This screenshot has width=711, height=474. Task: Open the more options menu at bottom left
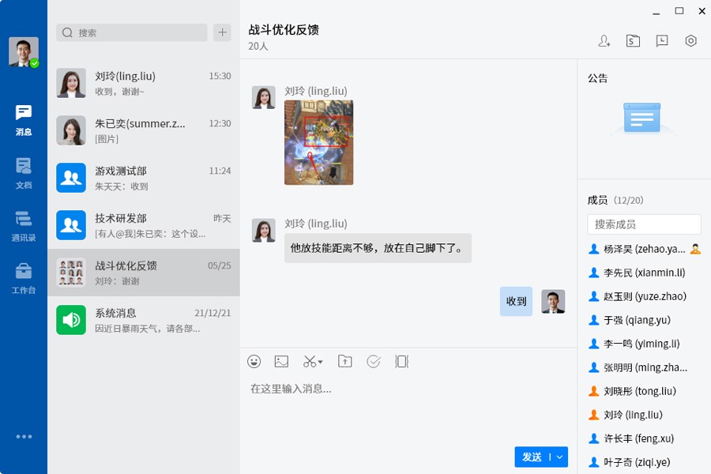pyautogui.click(x=23, y=436)
